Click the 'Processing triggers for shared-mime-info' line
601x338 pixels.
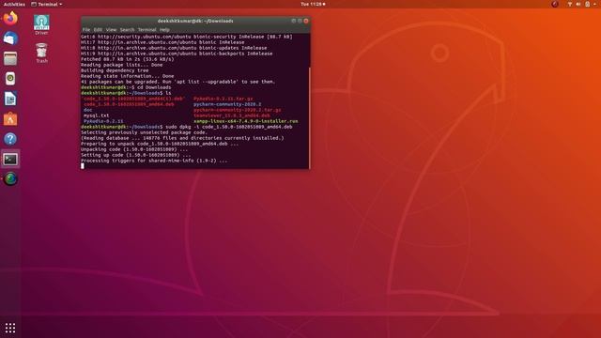click(x=154, y=161)
